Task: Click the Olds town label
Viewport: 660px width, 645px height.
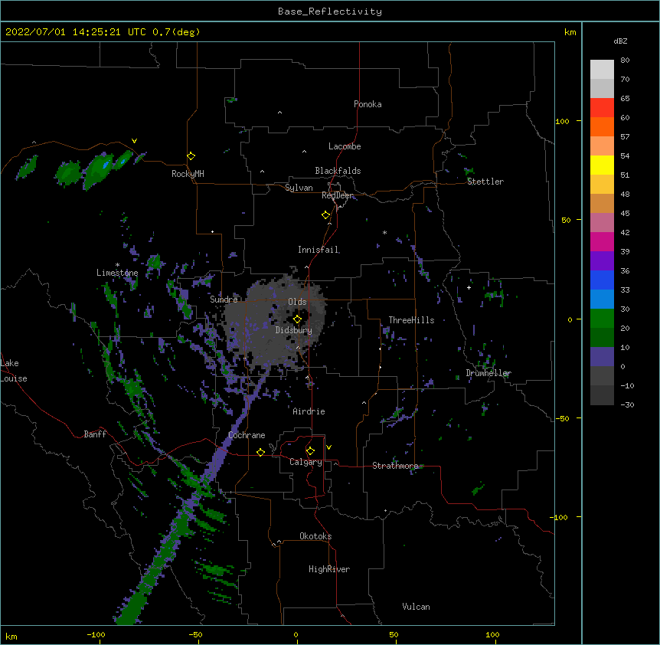Action: coord(297,302)
